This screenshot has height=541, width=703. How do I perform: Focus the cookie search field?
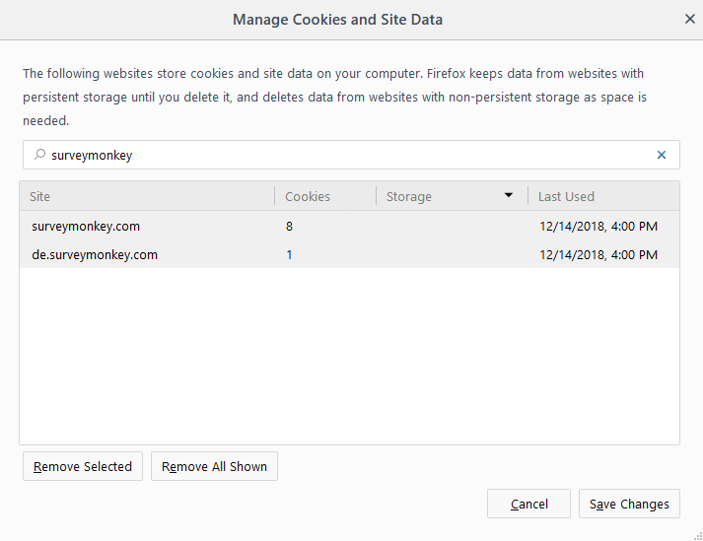point(351,155)
